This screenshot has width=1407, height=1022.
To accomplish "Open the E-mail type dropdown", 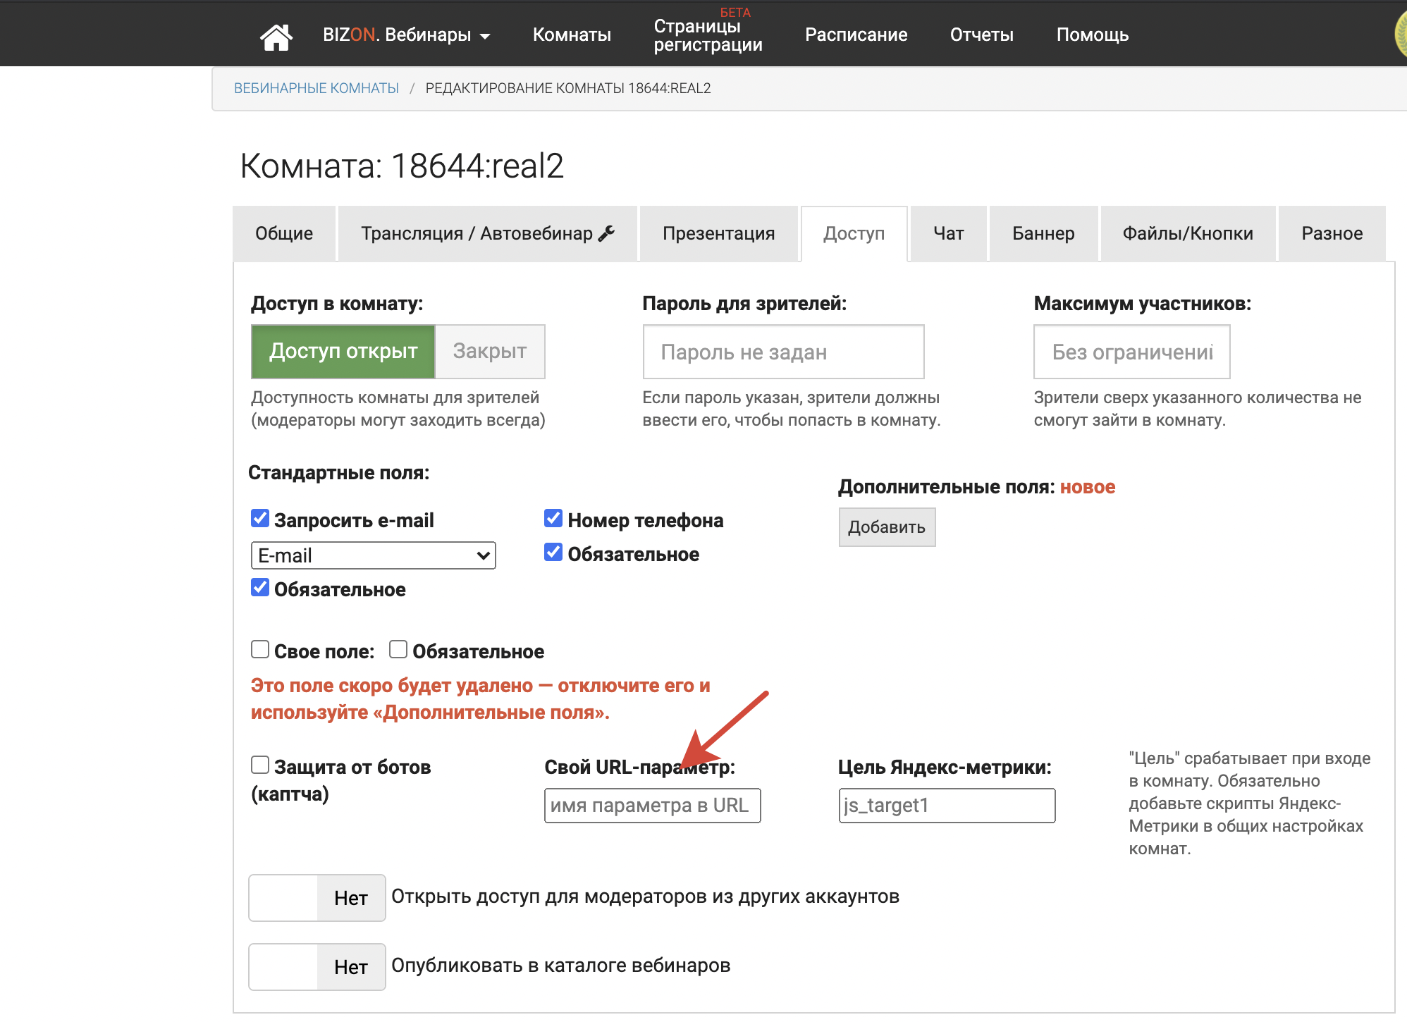I will (373, 555).
